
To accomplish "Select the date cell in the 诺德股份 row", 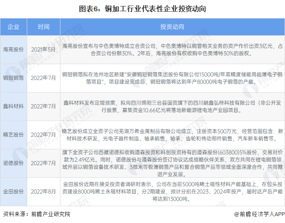I will coord(44,163).
